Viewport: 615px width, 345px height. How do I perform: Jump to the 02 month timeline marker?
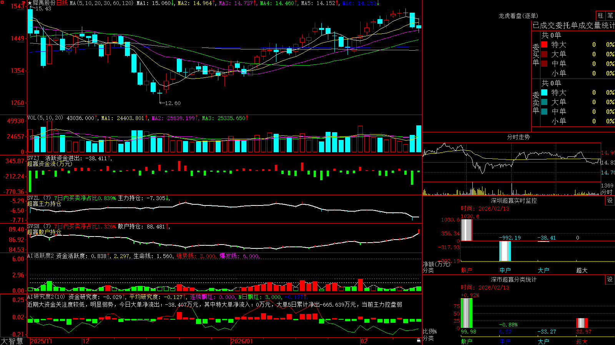pyautogui.click(x=364, y=341)
